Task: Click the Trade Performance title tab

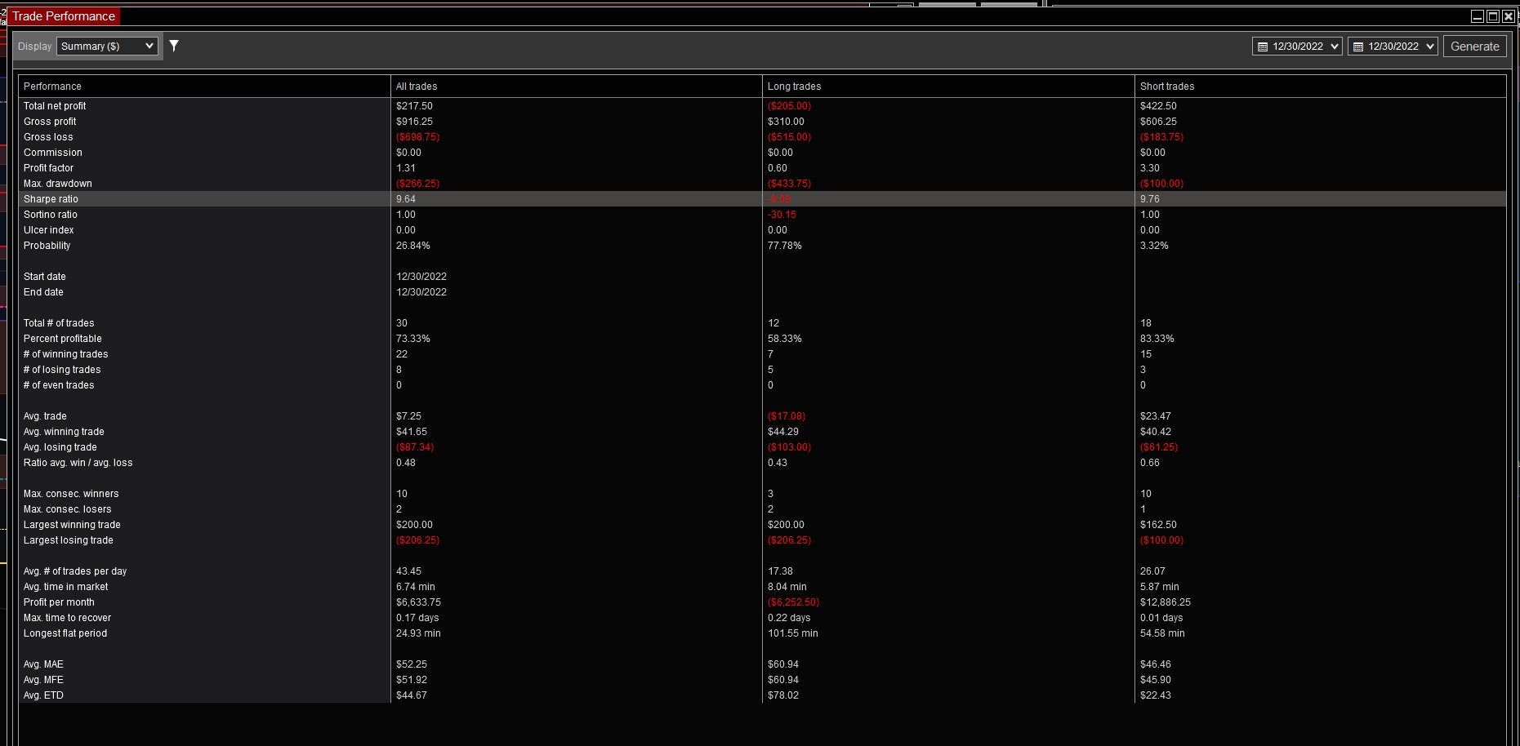Action: point(64,16)
